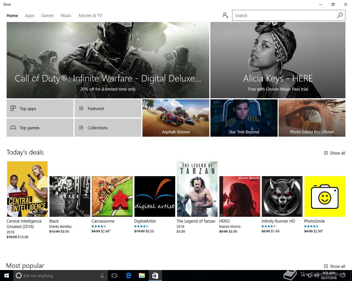The width and height of the screenshot is (352, 281).
Task: Open the Featured button
Action: [108, 108]
